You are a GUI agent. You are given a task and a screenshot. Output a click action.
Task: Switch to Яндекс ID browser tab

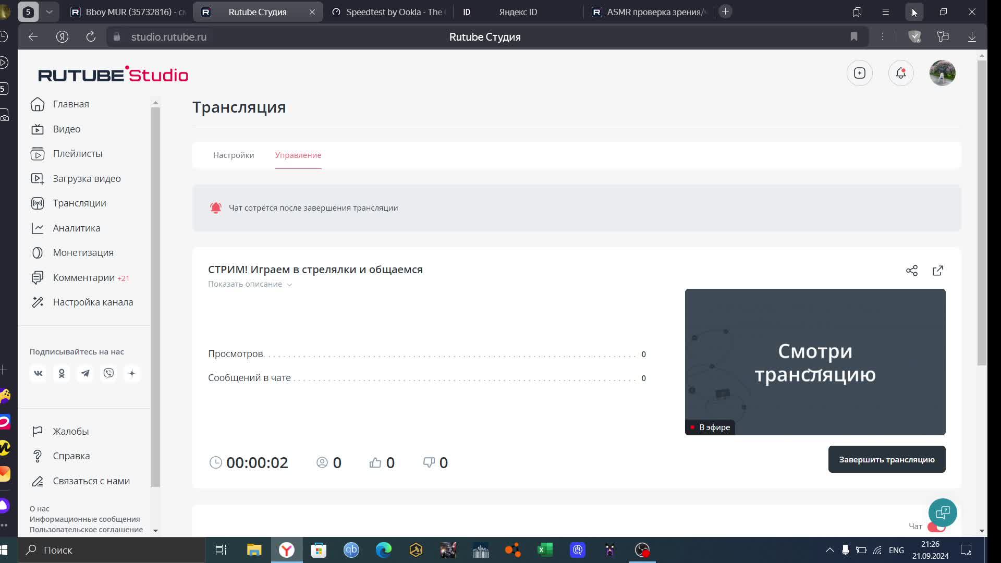(518, 11)
